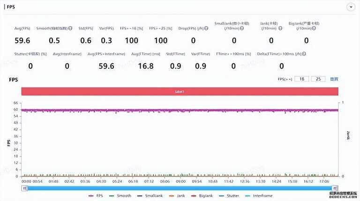Toggle the InterFrame series in the legend
Viewport: 360px width, 201px height.
tap(259, 196)
